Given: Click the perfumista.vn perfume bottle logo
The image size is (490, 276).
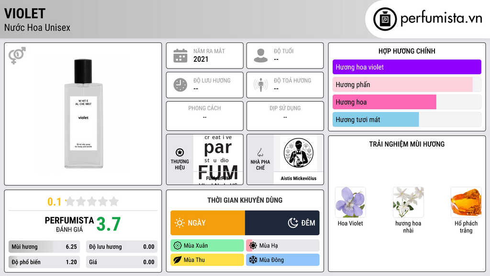Looking at the screenshot, I should [x=385, y=19].
